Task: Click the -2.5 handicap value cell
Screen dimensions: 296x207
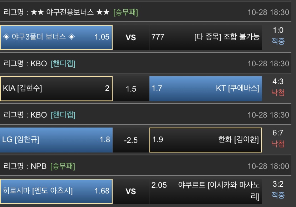Action: pyautogui.click(x=131, y=140)
